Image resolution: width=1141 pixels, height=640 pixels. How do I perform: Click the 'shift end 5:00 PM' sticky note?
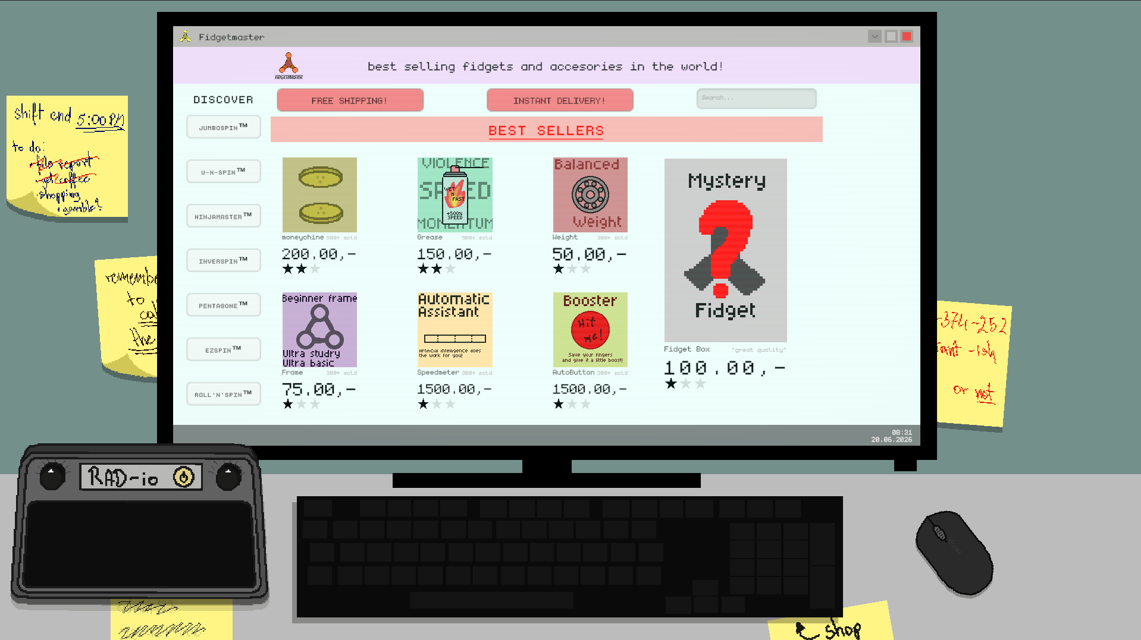click(67, 157)
